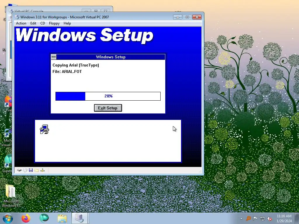Open the CD menu
The image size is (299, 224).
(43, 23)
